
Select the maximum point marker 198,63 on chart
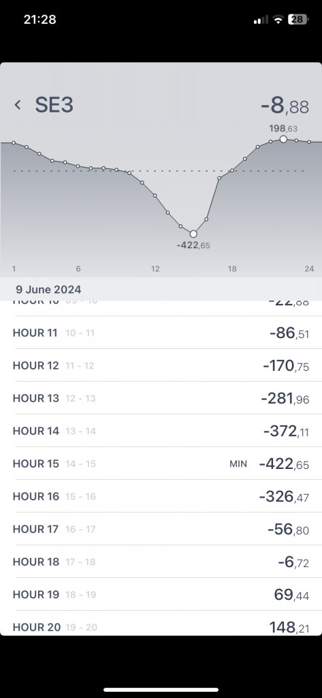click(283, 139)
